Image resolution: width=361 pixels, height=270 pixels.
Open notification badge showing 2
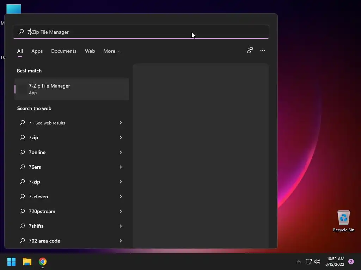pos(351,262)
